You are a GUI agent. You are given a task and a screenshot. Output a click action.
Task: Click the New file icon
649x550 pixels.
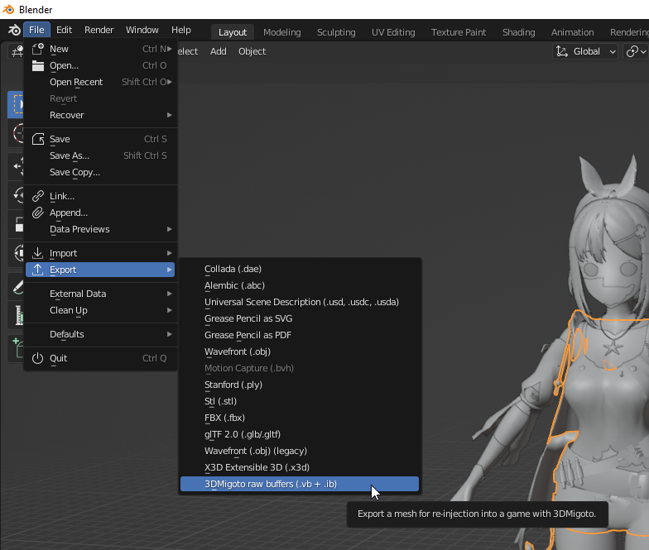click(x=38, y=49)
